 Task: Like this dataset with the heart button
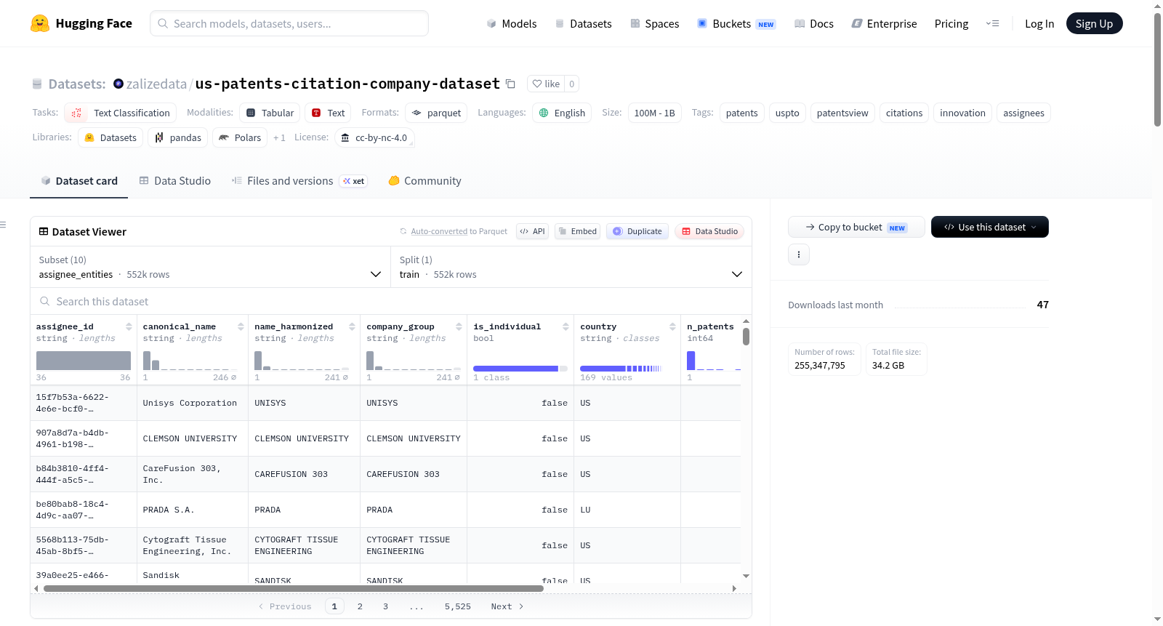[546, 84]
